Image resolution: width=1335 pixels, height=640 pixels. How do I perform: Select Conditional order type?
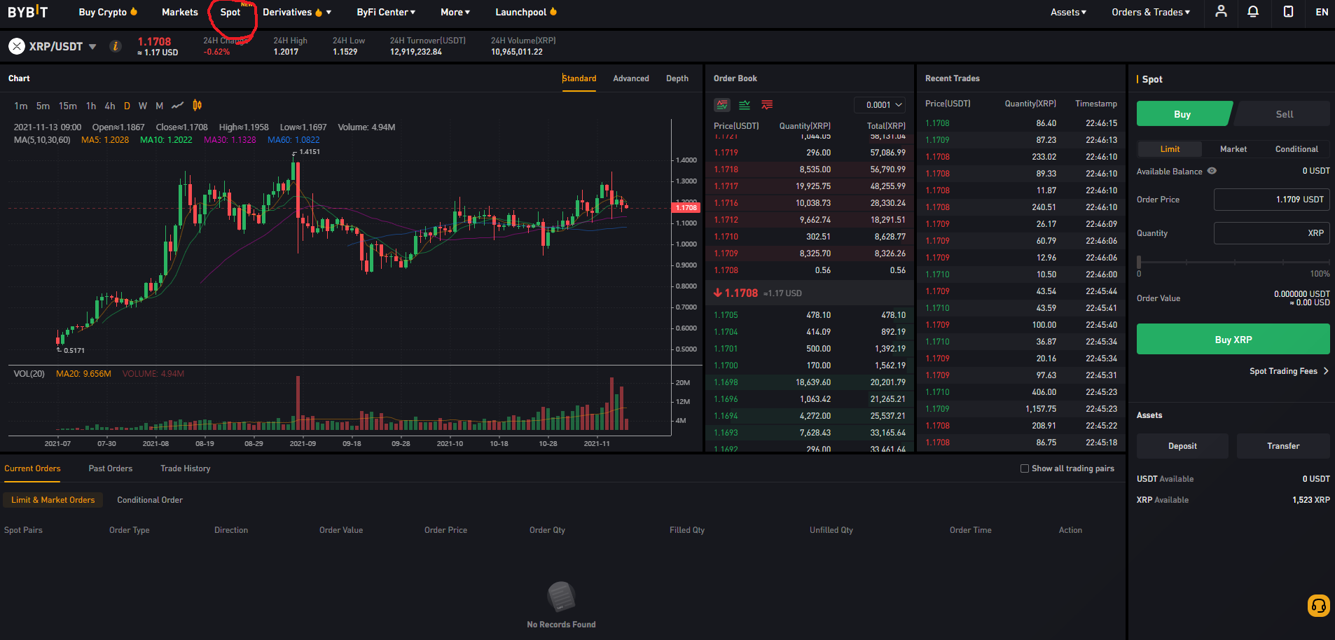(x=1296, y=149)
